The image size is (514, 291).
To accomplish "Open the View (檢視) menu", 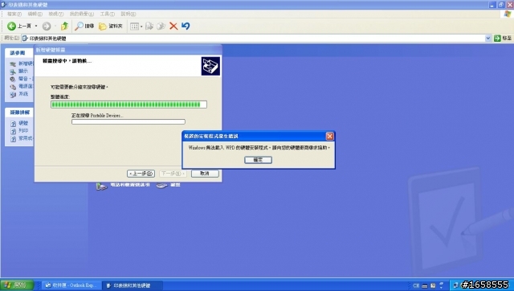I will 55,14.
